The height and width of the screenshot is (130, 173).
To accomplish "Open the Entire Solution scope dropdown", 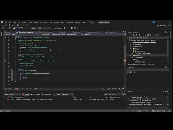I will [12, 94].
